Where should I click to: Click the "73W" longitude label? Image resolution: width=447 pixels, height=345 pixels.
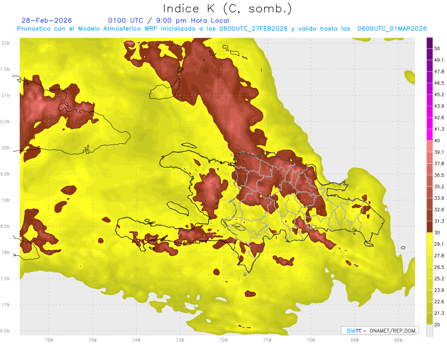click(x=180, y=340)
